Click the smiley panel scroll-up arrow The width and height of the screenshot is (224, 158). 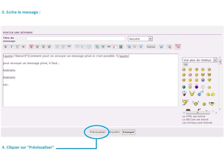tap(220, 57)
